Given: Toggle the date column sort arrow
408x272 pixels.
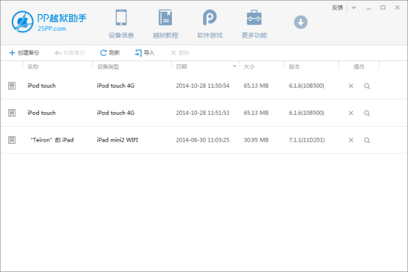Looking at the screenshot, I should pos(235,66).
